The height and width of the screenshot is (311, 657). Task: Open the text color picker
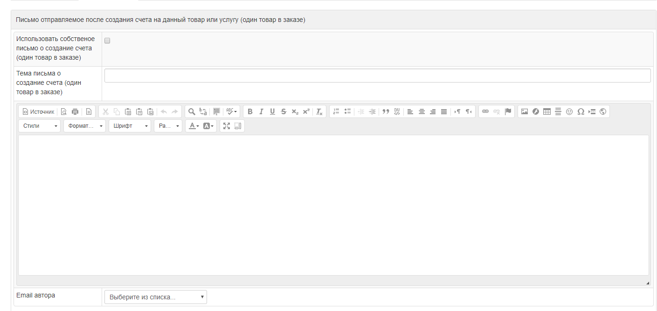(x=194, y=126)
